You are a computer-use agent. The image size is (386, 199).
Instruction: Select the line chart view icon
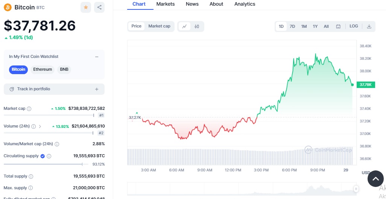pos(184,26)
